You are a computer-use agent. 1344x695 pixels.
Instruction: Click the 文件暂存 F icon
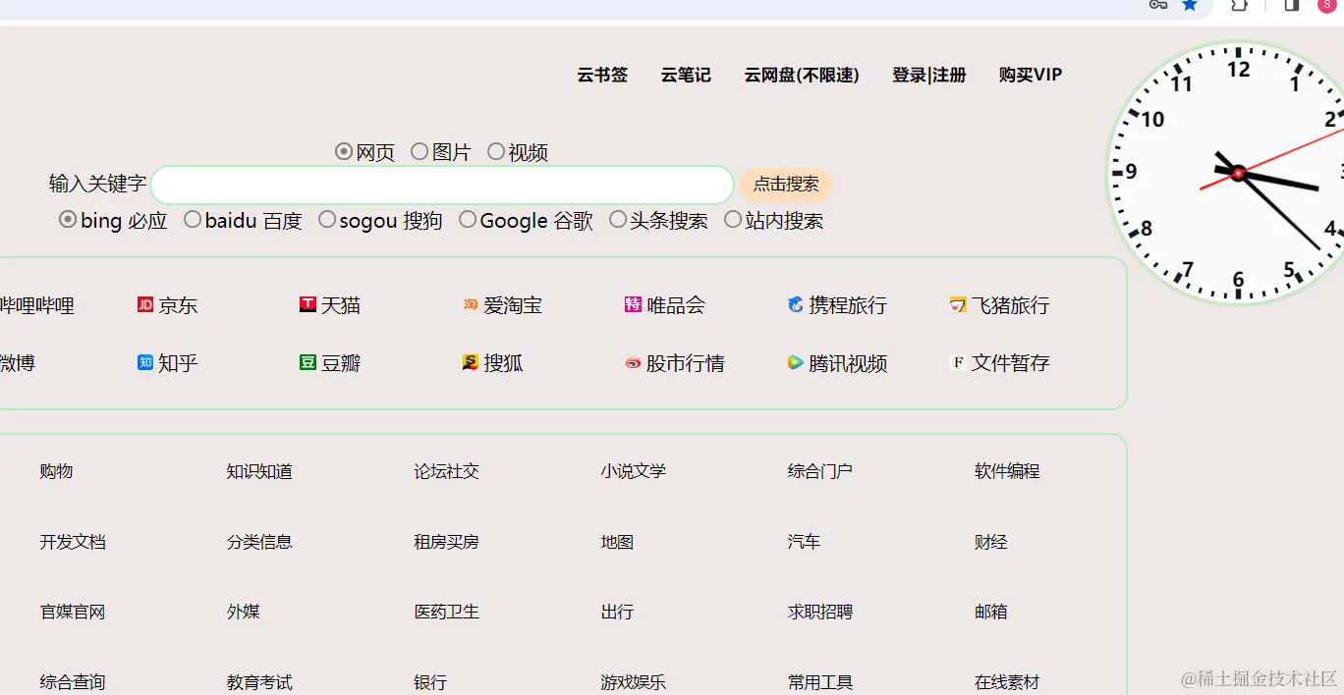click(x=958, y=363)
